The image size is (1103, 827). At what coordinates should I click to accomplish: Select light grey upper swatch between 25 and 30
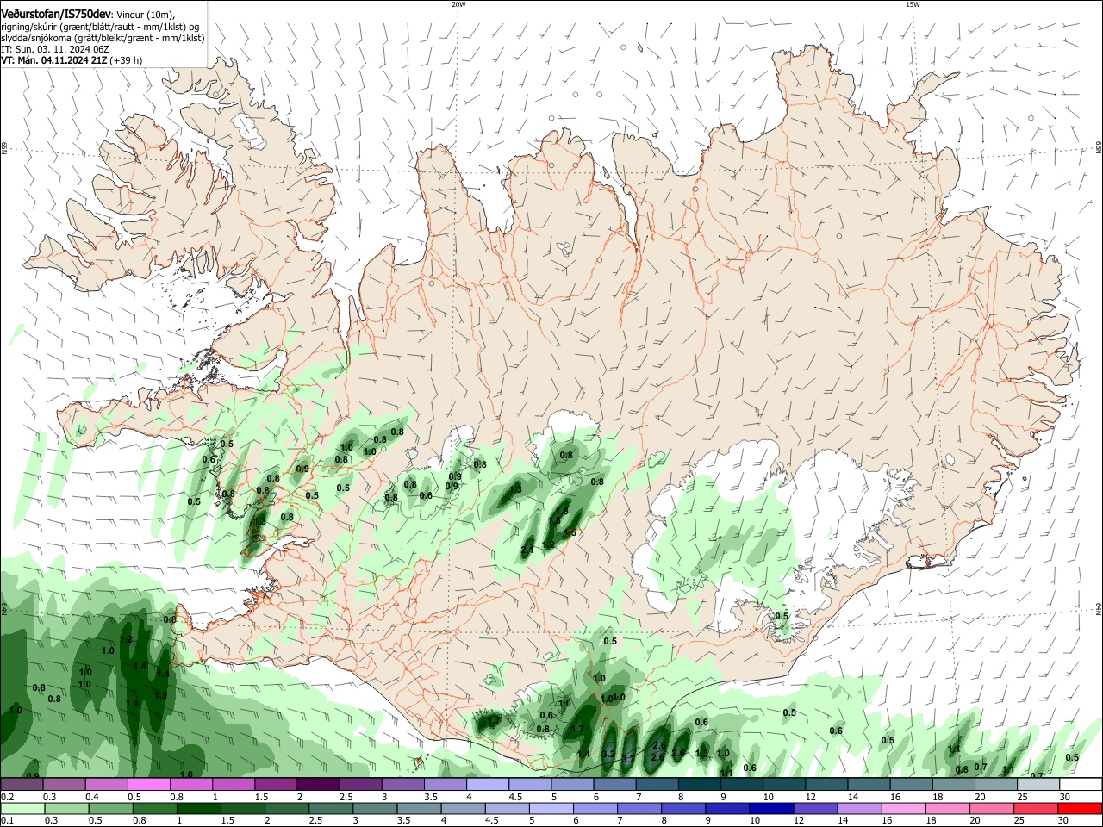point(1037,784)
